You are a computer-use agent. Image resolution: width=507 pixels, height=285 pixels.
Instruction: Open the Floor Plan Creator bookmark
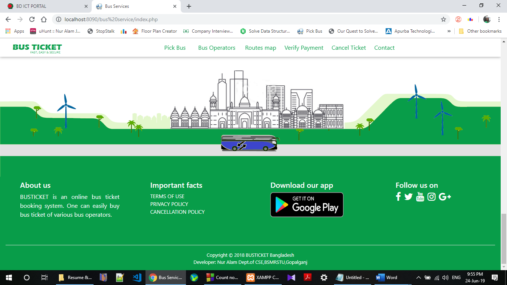coord(155,31)
